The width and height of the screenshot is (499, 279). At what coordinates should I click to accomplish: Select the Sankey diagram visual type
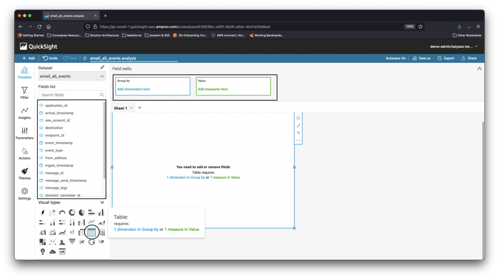point(82,242)
